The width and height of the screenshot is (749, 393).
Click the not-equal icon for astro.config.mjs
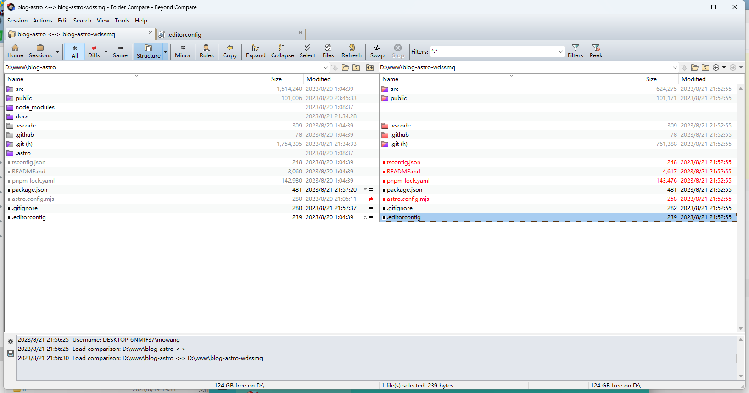tap(371, 199)
